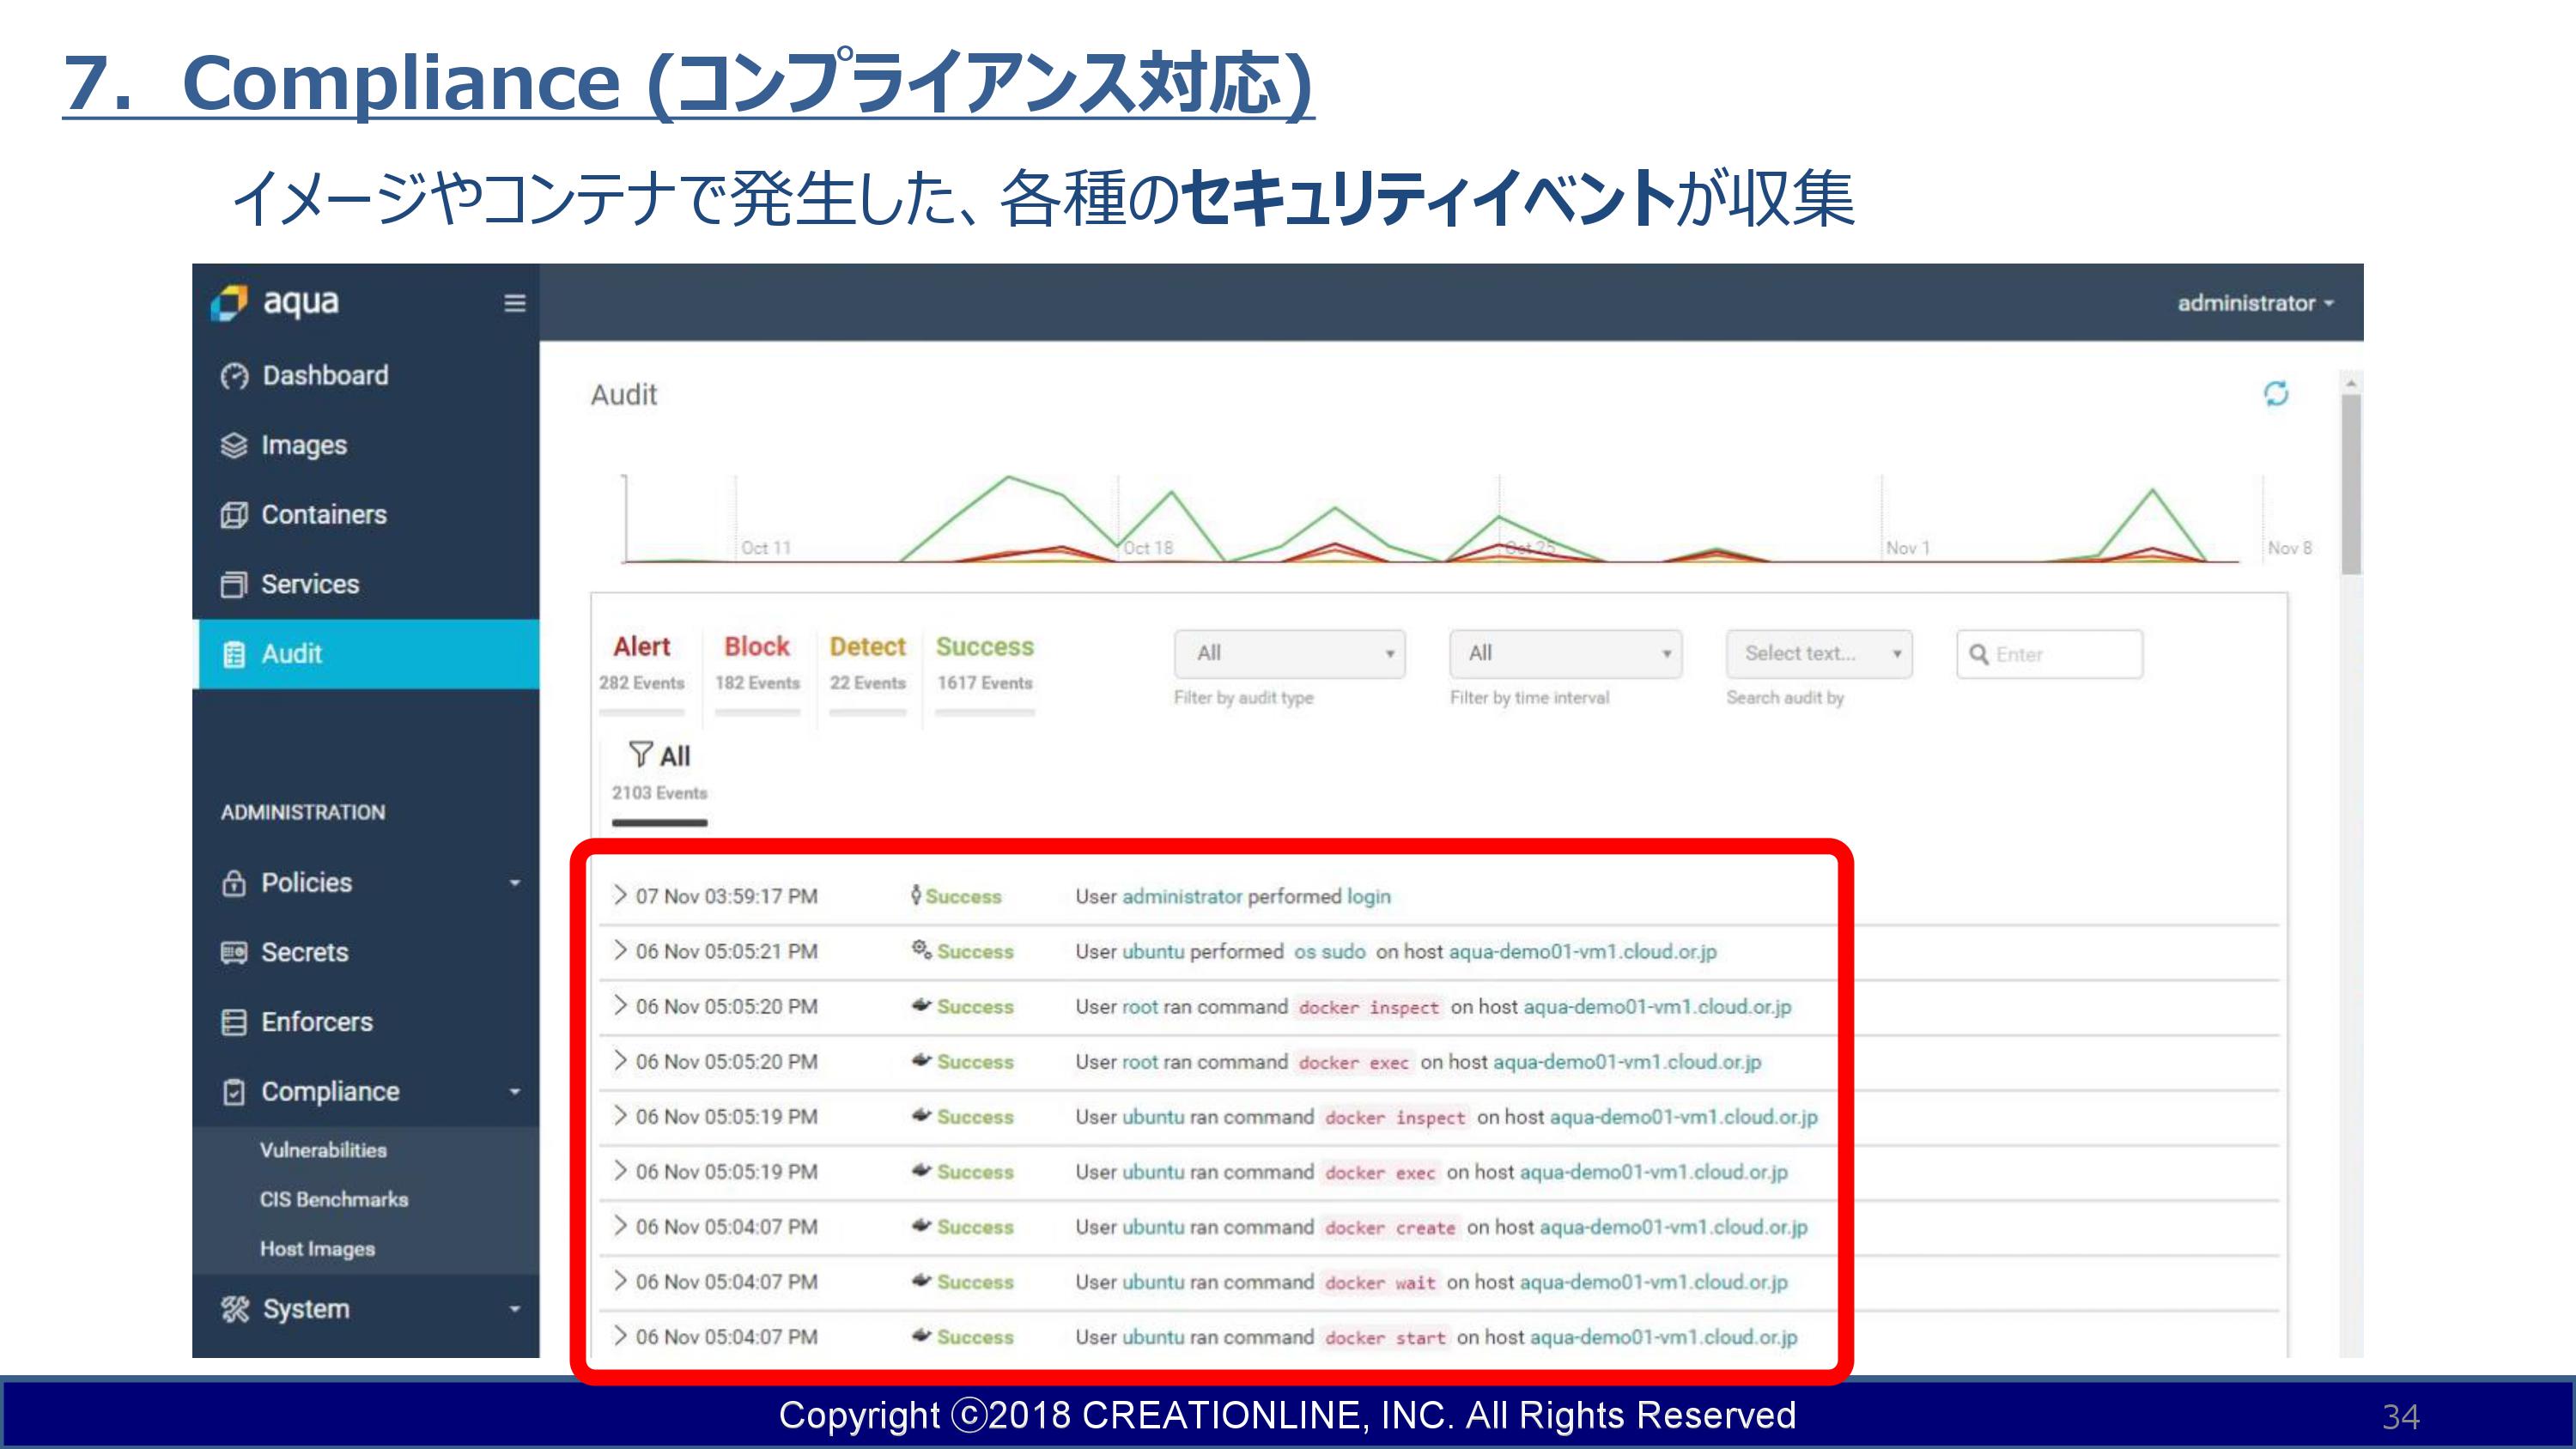Open CIS Benchmarks submenu item
The image size is (2576, 1449).
click(334, 1199)
